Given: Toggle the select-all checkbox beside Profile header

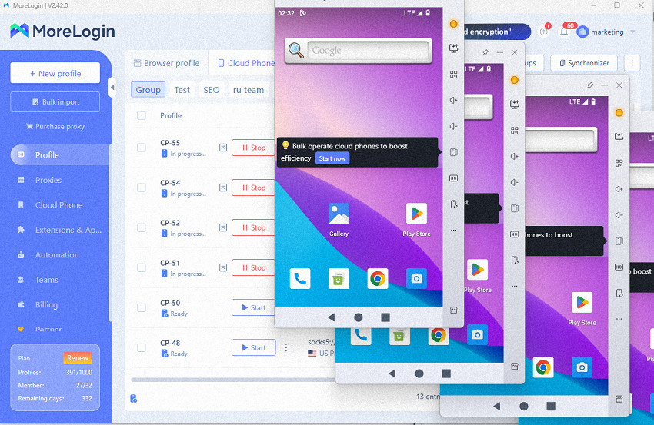Looking at the screenshot, I should pos(142,115).
